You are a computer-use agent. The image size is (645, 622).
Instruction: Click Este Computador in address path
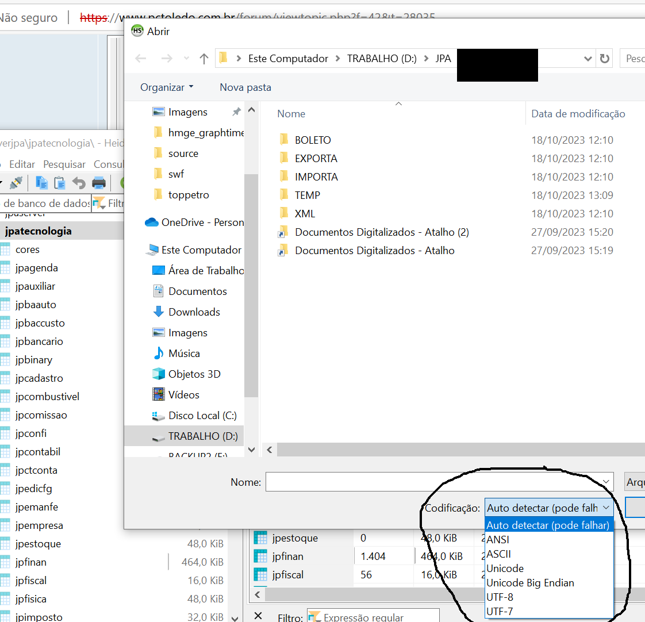point(288,59)
